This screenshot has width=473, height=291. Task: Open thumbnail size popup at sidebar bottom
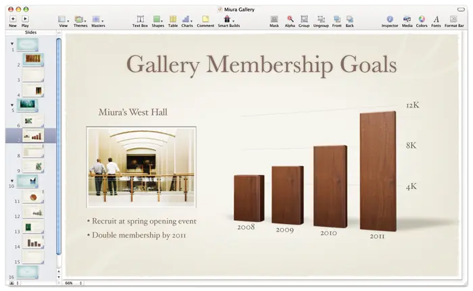[x=14, y=283]
